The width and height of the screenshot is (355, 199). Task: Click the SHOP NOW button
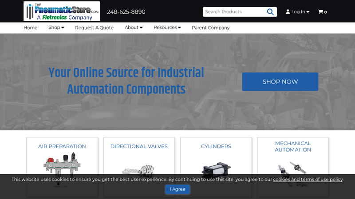pos(280,82)
